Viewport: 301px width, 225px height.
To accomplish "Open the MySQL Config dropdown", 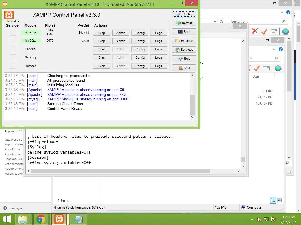I will [140, 41].
